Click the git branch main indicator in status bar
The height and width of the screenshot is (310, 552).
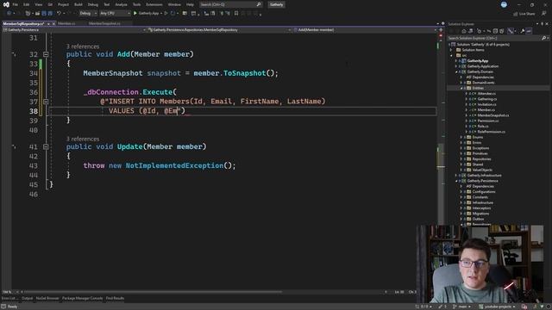tap(462, 307)
